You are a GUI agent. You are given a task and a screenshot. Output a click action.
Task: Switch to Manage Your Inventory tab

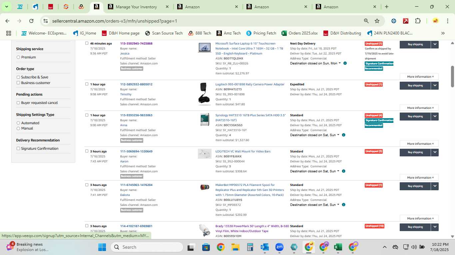(x=136, y=7)
